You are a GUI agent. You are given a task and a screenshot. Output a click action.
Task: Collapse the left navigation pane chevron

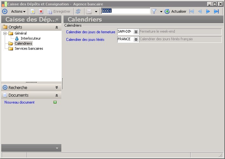click(x=57, y=19)
